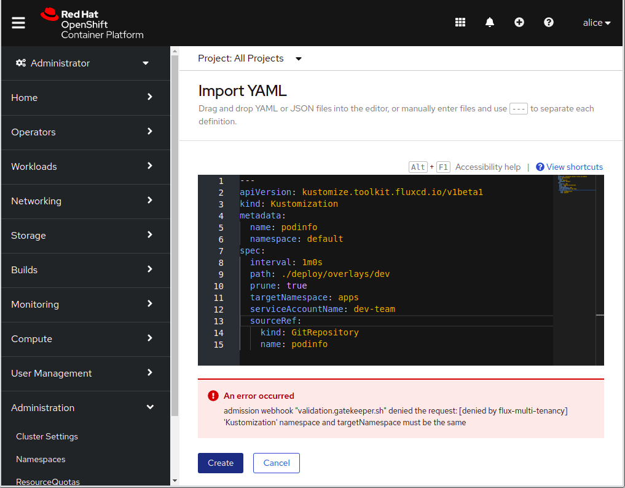This screenshot has height=488, width=625.
Task: Click sidebar scrollbar up arrow
Action: pos(175,50)
